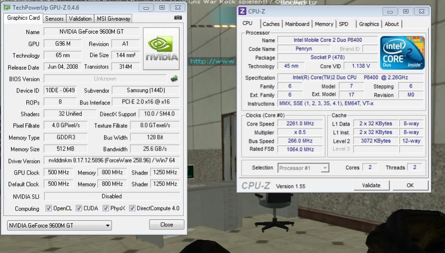Click the OK button in CPU-Z
The image size is (445, 253).
pos(410,185)
